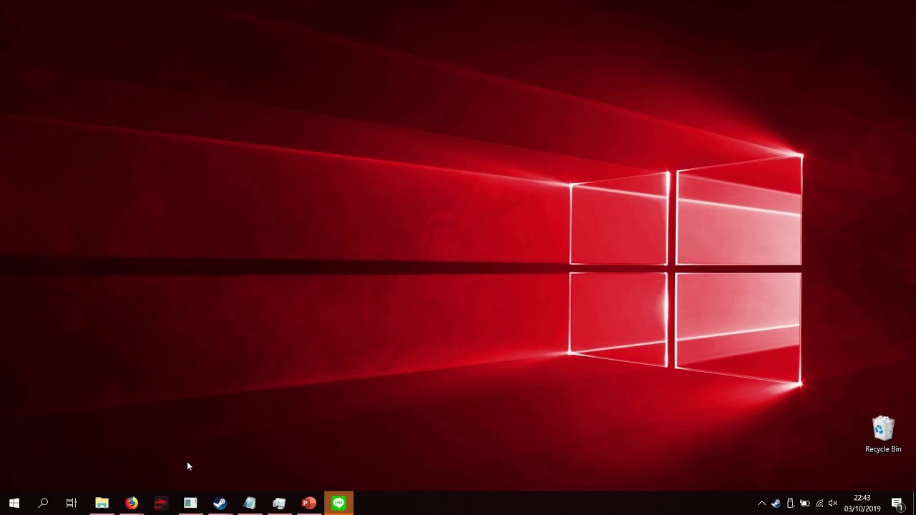Open the battery status tray icon
This screenshot has height=515, width=916.
coord(804,504)
